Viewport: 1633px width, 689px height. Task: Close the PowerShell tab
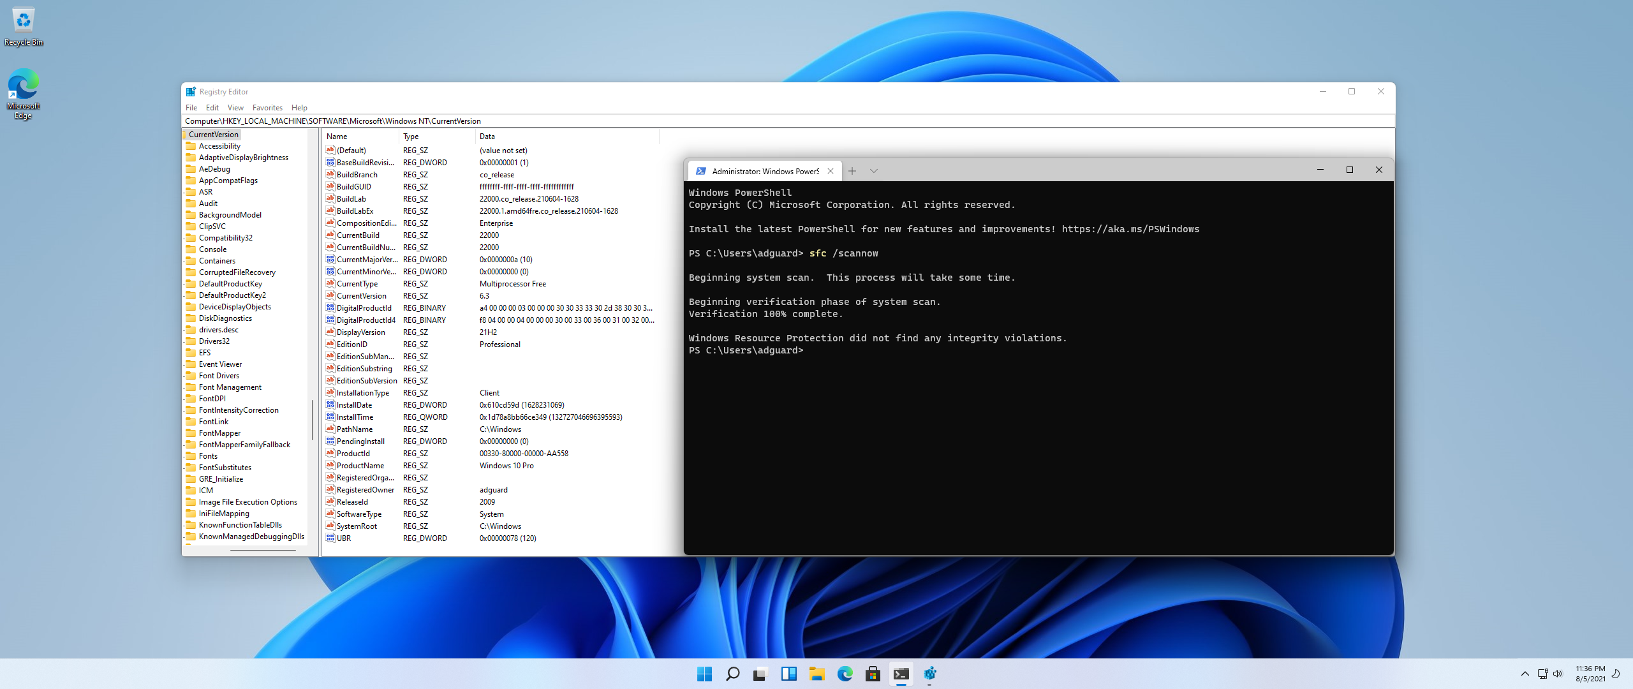tap(831, 171)
